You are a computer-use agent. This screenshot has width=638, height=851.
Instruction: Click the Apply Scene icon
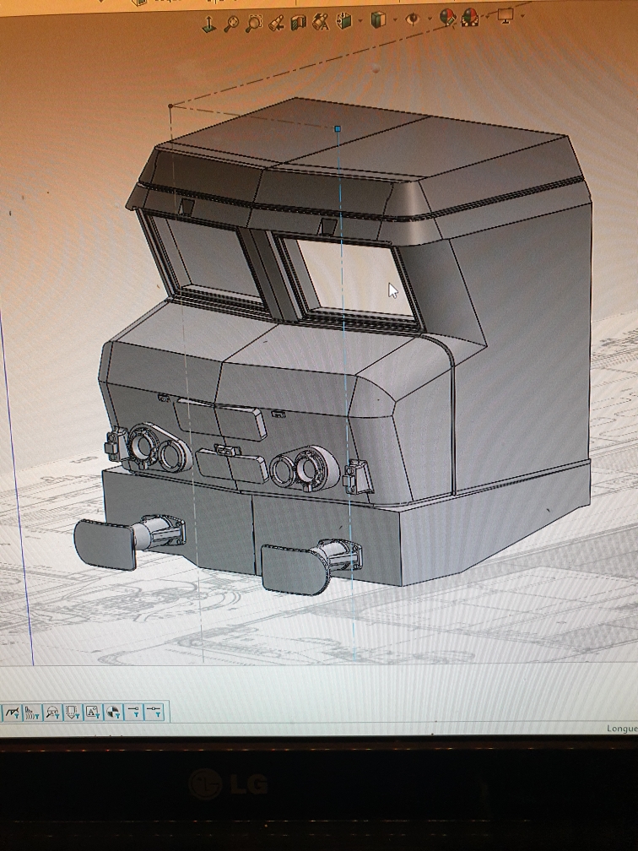tap(470, 18)
